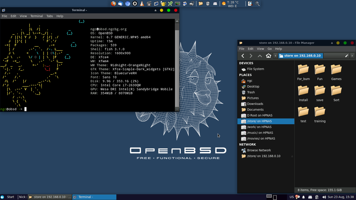Open the notification bell in tray
Viewport: 356px width, 200px height.
pos(303,197)
